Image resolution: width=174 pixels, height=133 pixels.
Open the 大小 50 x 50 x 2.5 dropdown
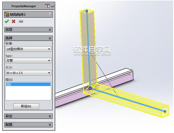click(28, 73)
